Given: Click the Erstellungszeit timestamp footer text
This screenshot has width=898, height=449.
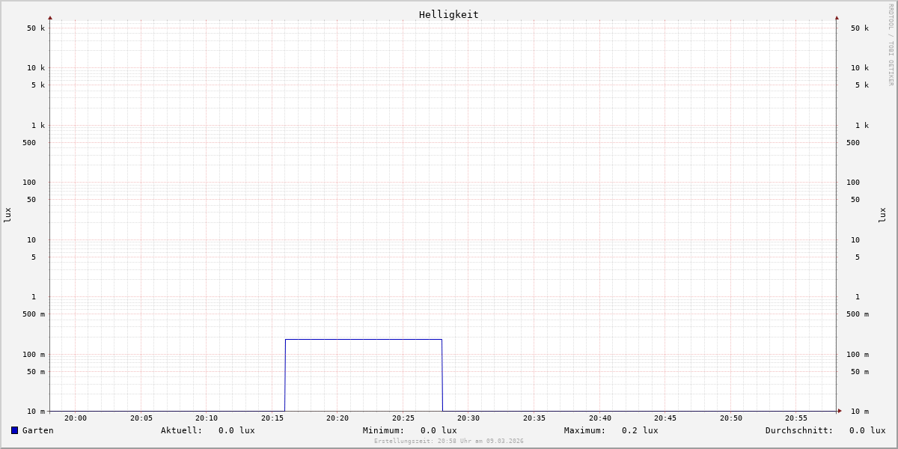Looking at the screenshot, I should (449, 442).
